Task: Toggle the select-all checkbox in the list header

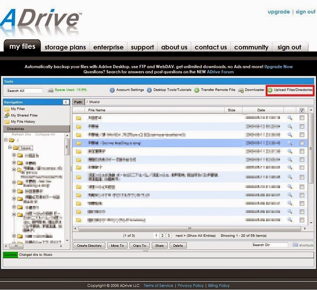Action: pos(302,110)
